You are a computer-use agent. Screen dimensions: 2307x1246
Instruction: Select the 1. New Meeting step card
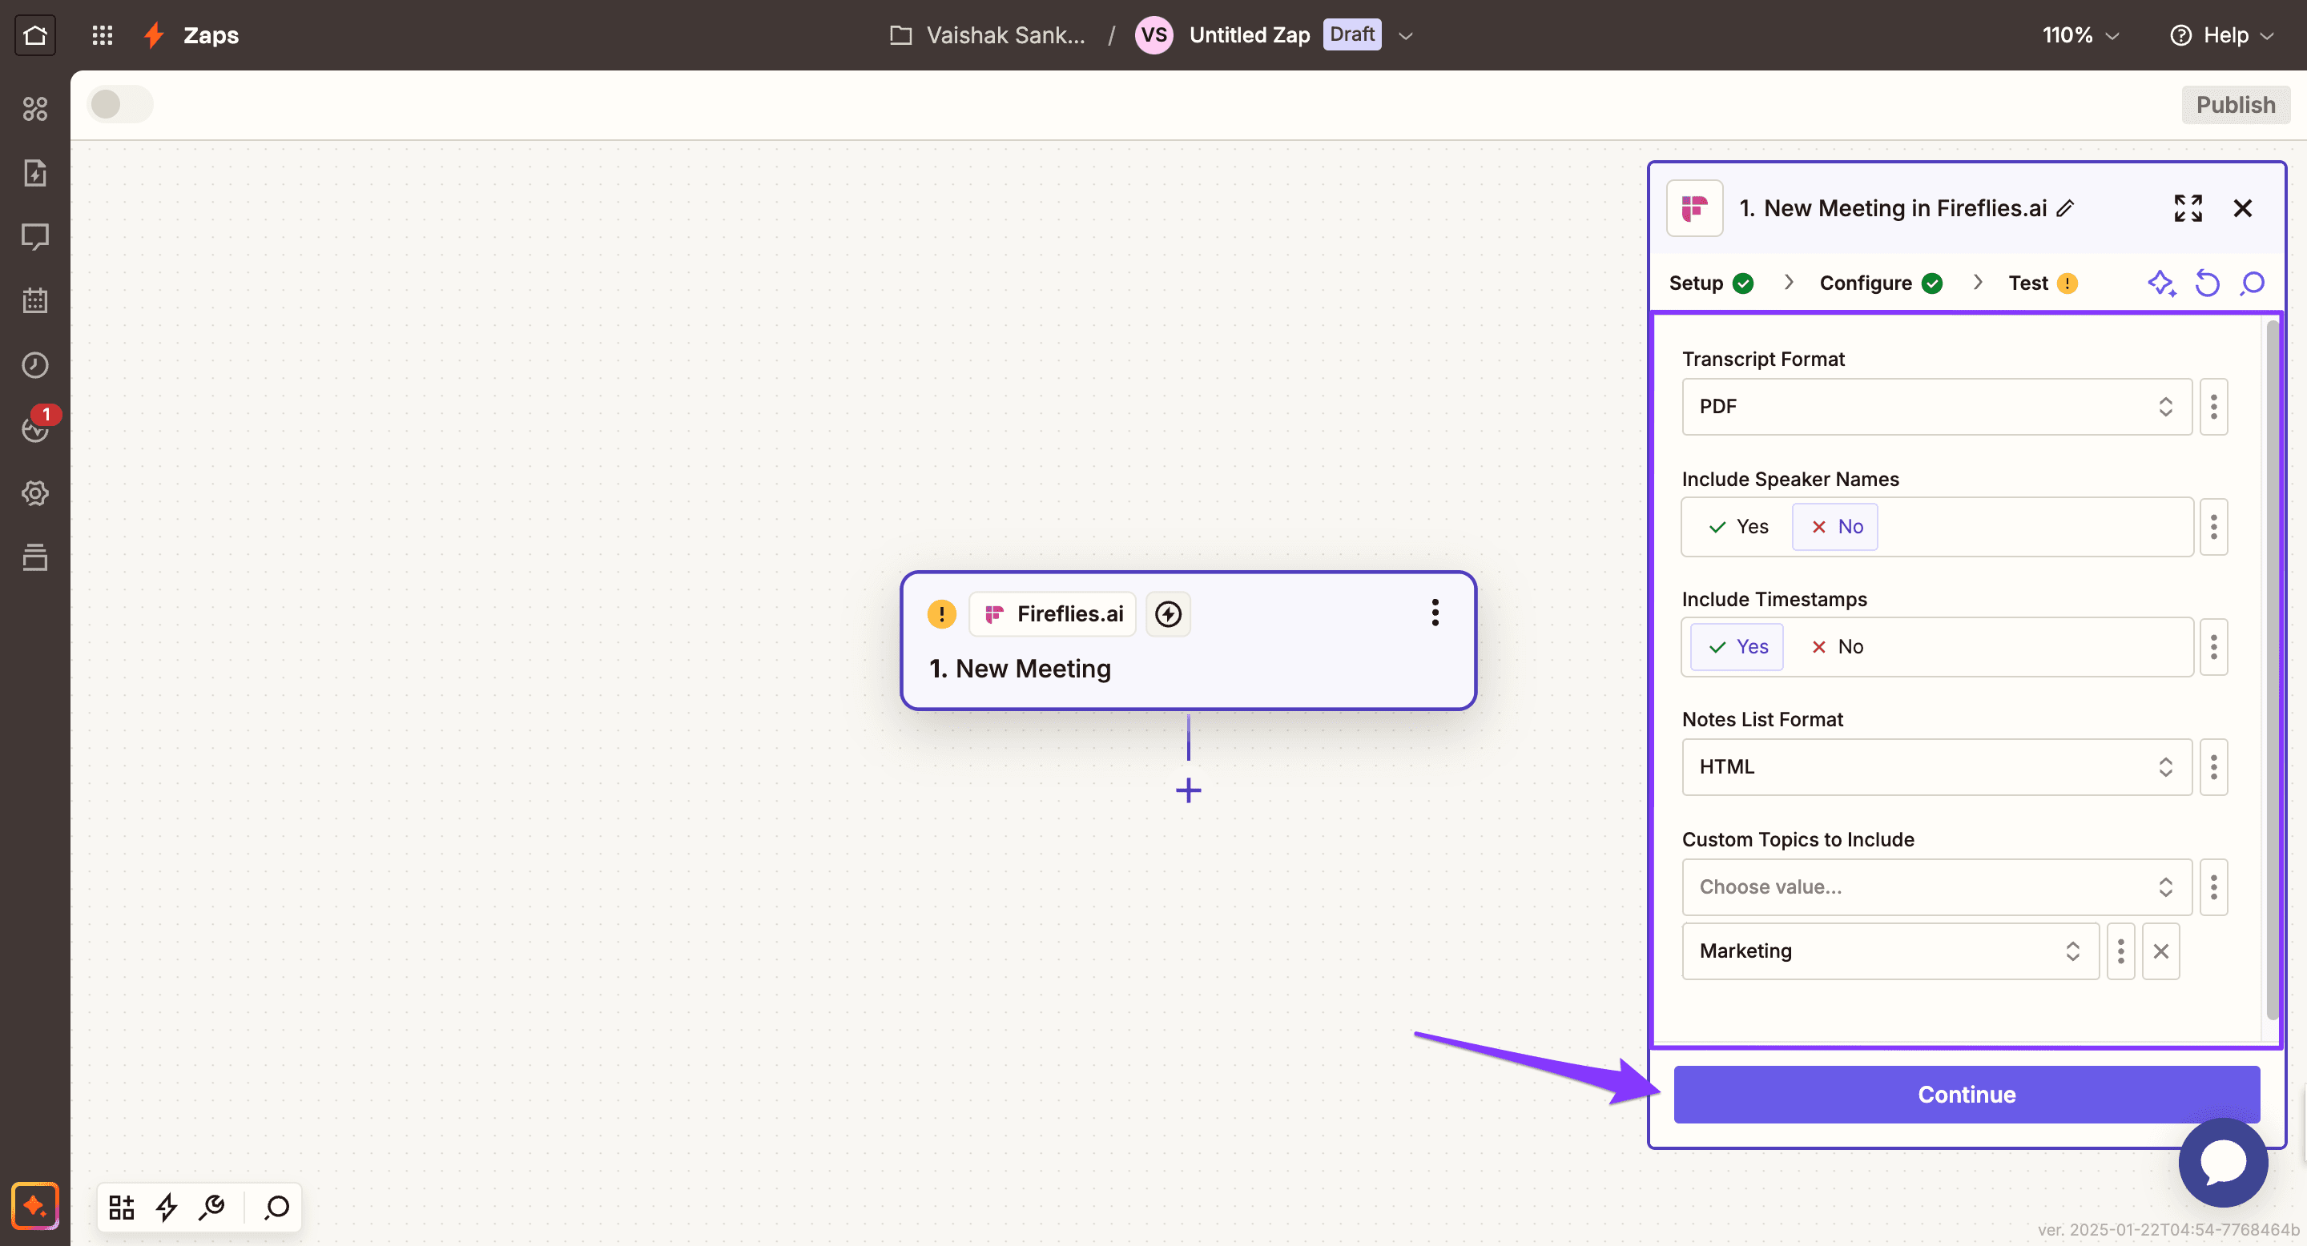pos(1187,640)
